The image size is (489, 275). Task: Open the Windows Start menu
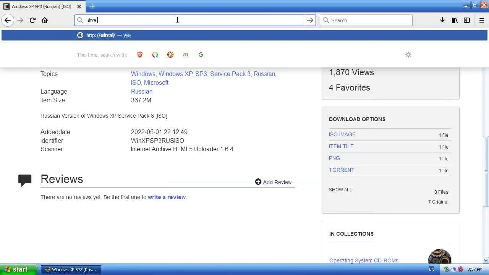coord(19,269)
